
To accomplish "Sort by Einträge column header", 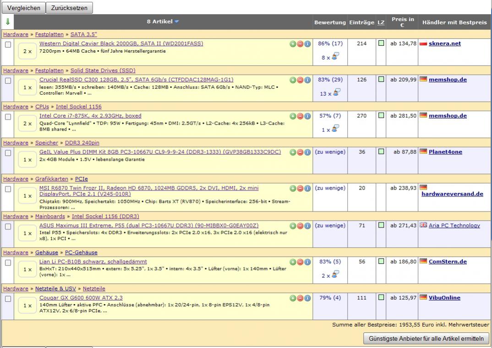I will click(x=362, y=22).
